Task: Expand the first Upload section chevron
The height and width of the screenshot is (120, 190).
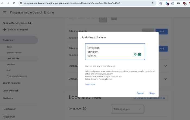Action: click(166, 66)
